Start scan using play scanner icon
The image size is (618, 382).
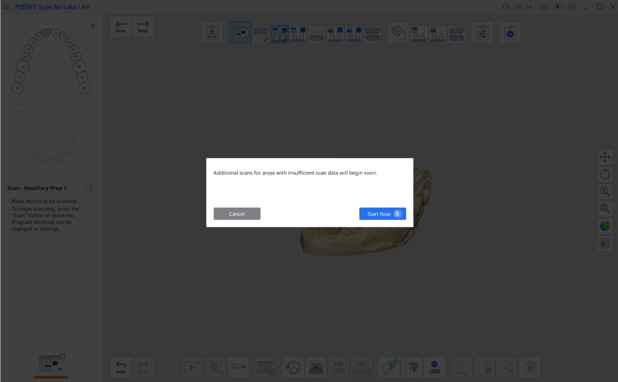coord(193,367)
